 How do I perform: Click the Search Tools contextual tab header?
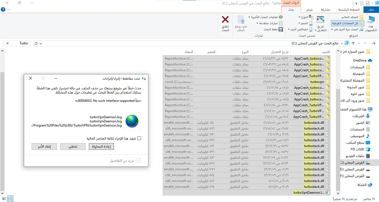pos(291,3)
